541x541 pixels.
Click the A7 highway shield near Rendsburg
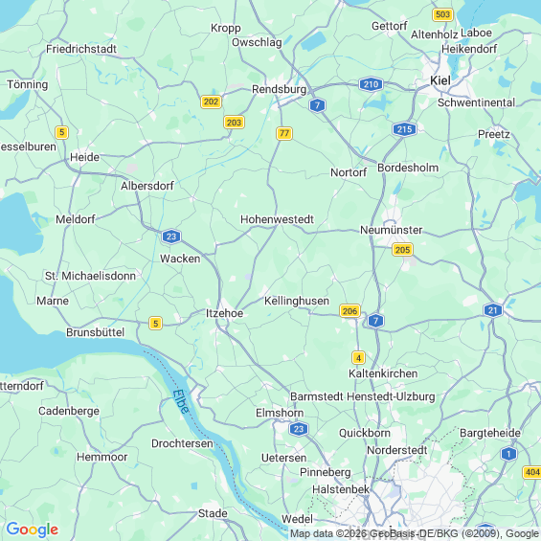[318, 105]
